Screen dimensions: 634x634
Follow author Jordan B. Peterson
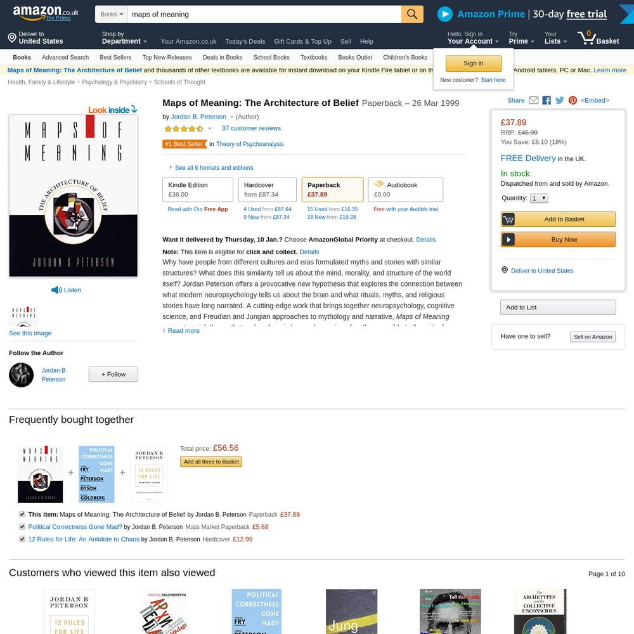[x=113, y=375]
